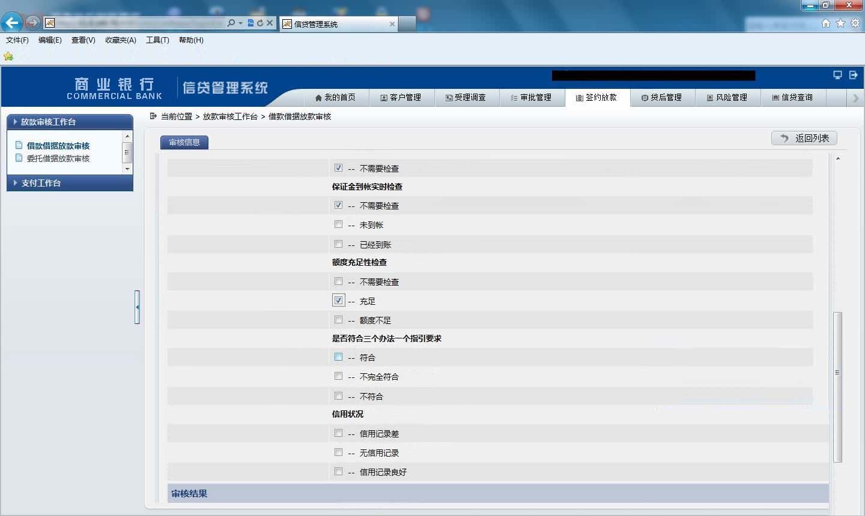Check the 已经到账 checkbox
865x516 pixels.
pos(338,244)
